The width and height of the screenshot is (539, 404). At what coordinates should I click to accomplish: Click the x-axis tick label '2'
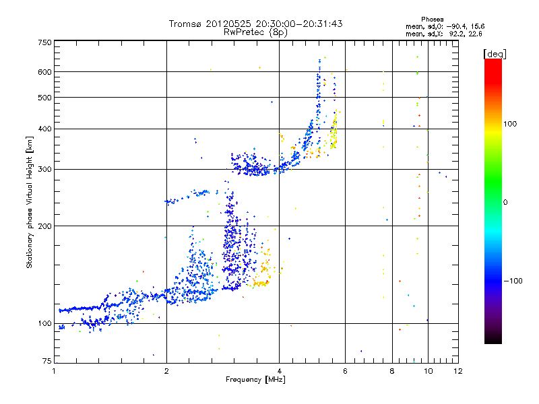[x=166, y=371]
